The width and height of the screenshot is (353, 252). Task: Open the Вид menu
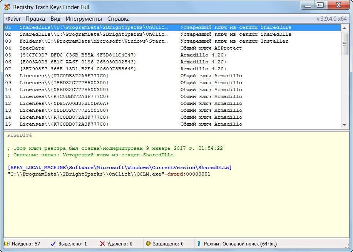(x=55, y=19)
